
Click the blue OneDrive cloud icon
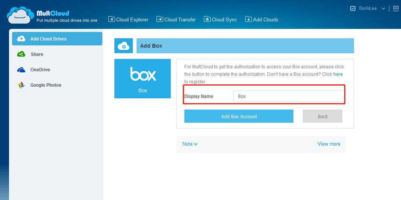point(21,70)
